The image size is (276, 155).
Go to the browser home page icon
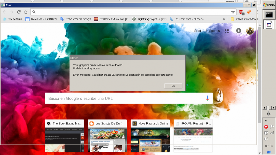tap(26, 12)
